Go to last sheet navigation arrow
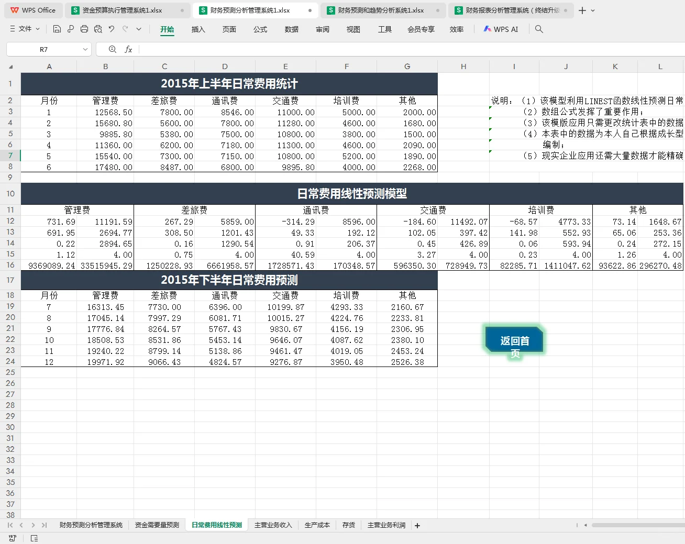Image resolution: width=685 pixels, height=544 pixels. [x=44, y=525]
